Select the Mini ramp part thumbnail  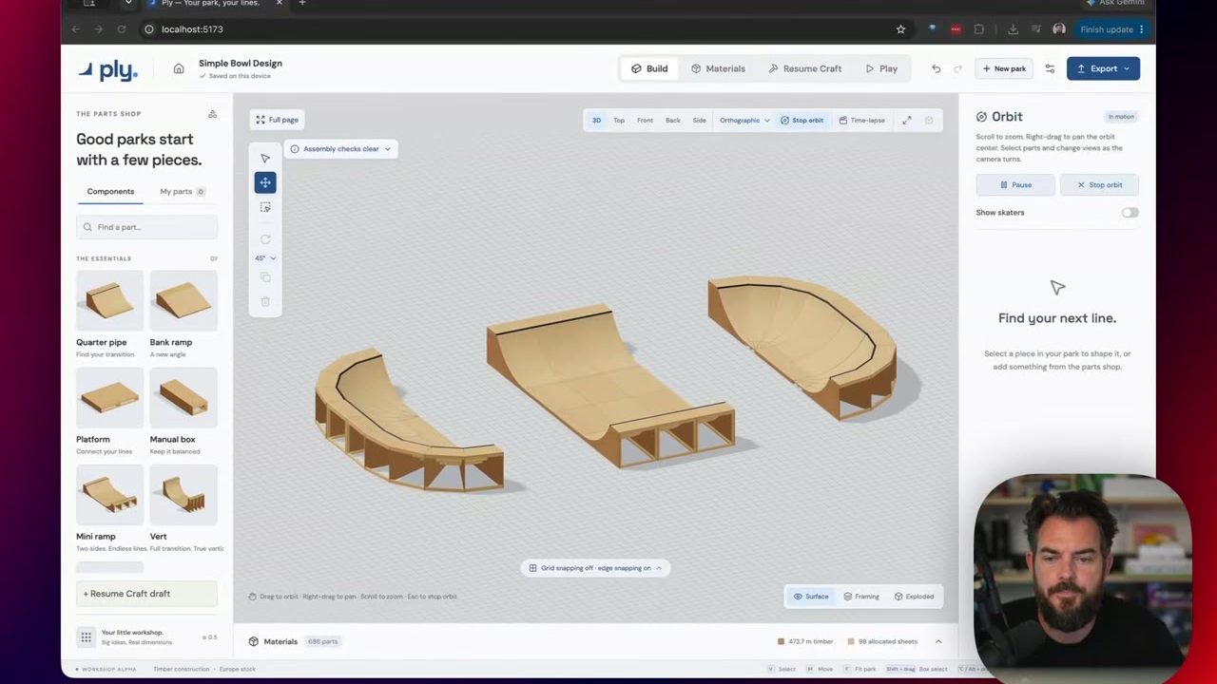[109, 496]
